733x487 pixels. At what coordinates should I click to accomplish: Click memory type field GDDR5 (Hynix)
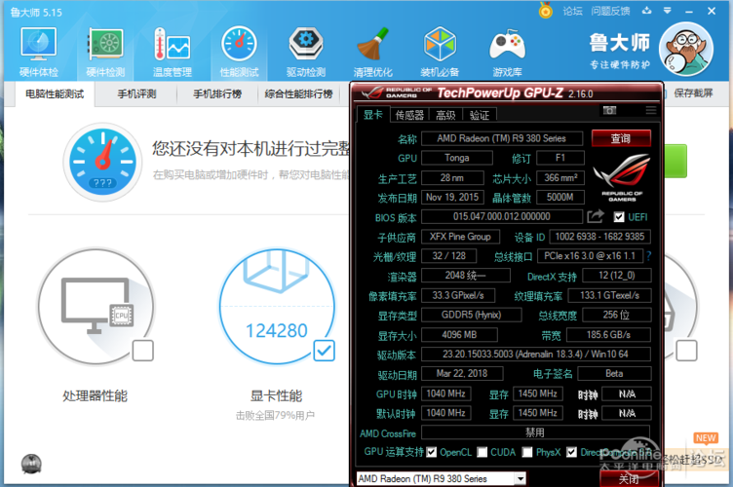(471, 315)
